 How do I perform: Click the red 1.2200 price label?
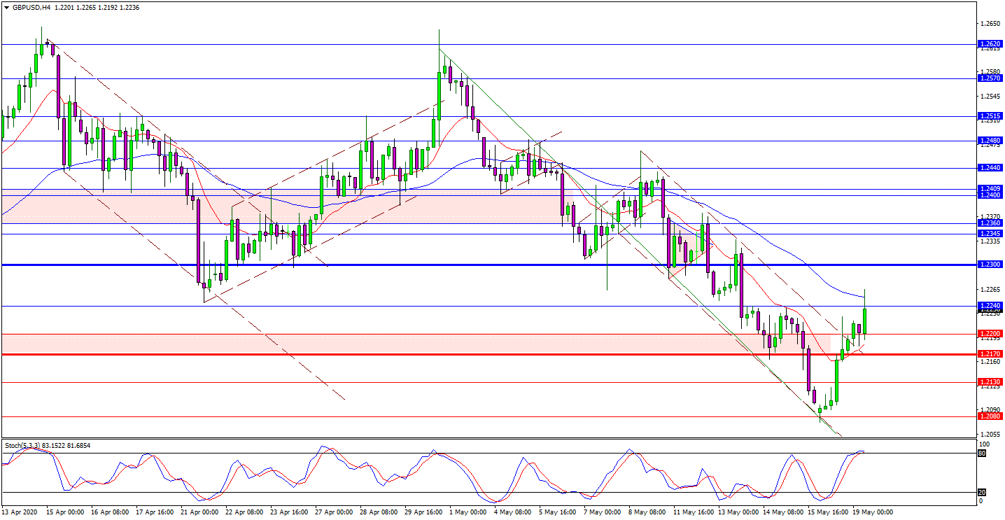pos(990,334)
